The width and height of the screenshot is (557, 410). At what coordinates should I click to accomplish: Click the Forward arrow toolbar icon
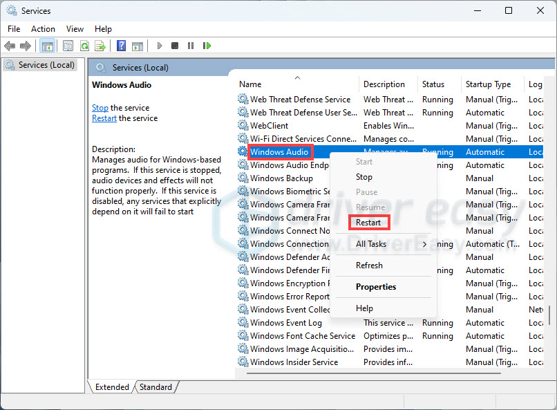[x=25, y=46]
